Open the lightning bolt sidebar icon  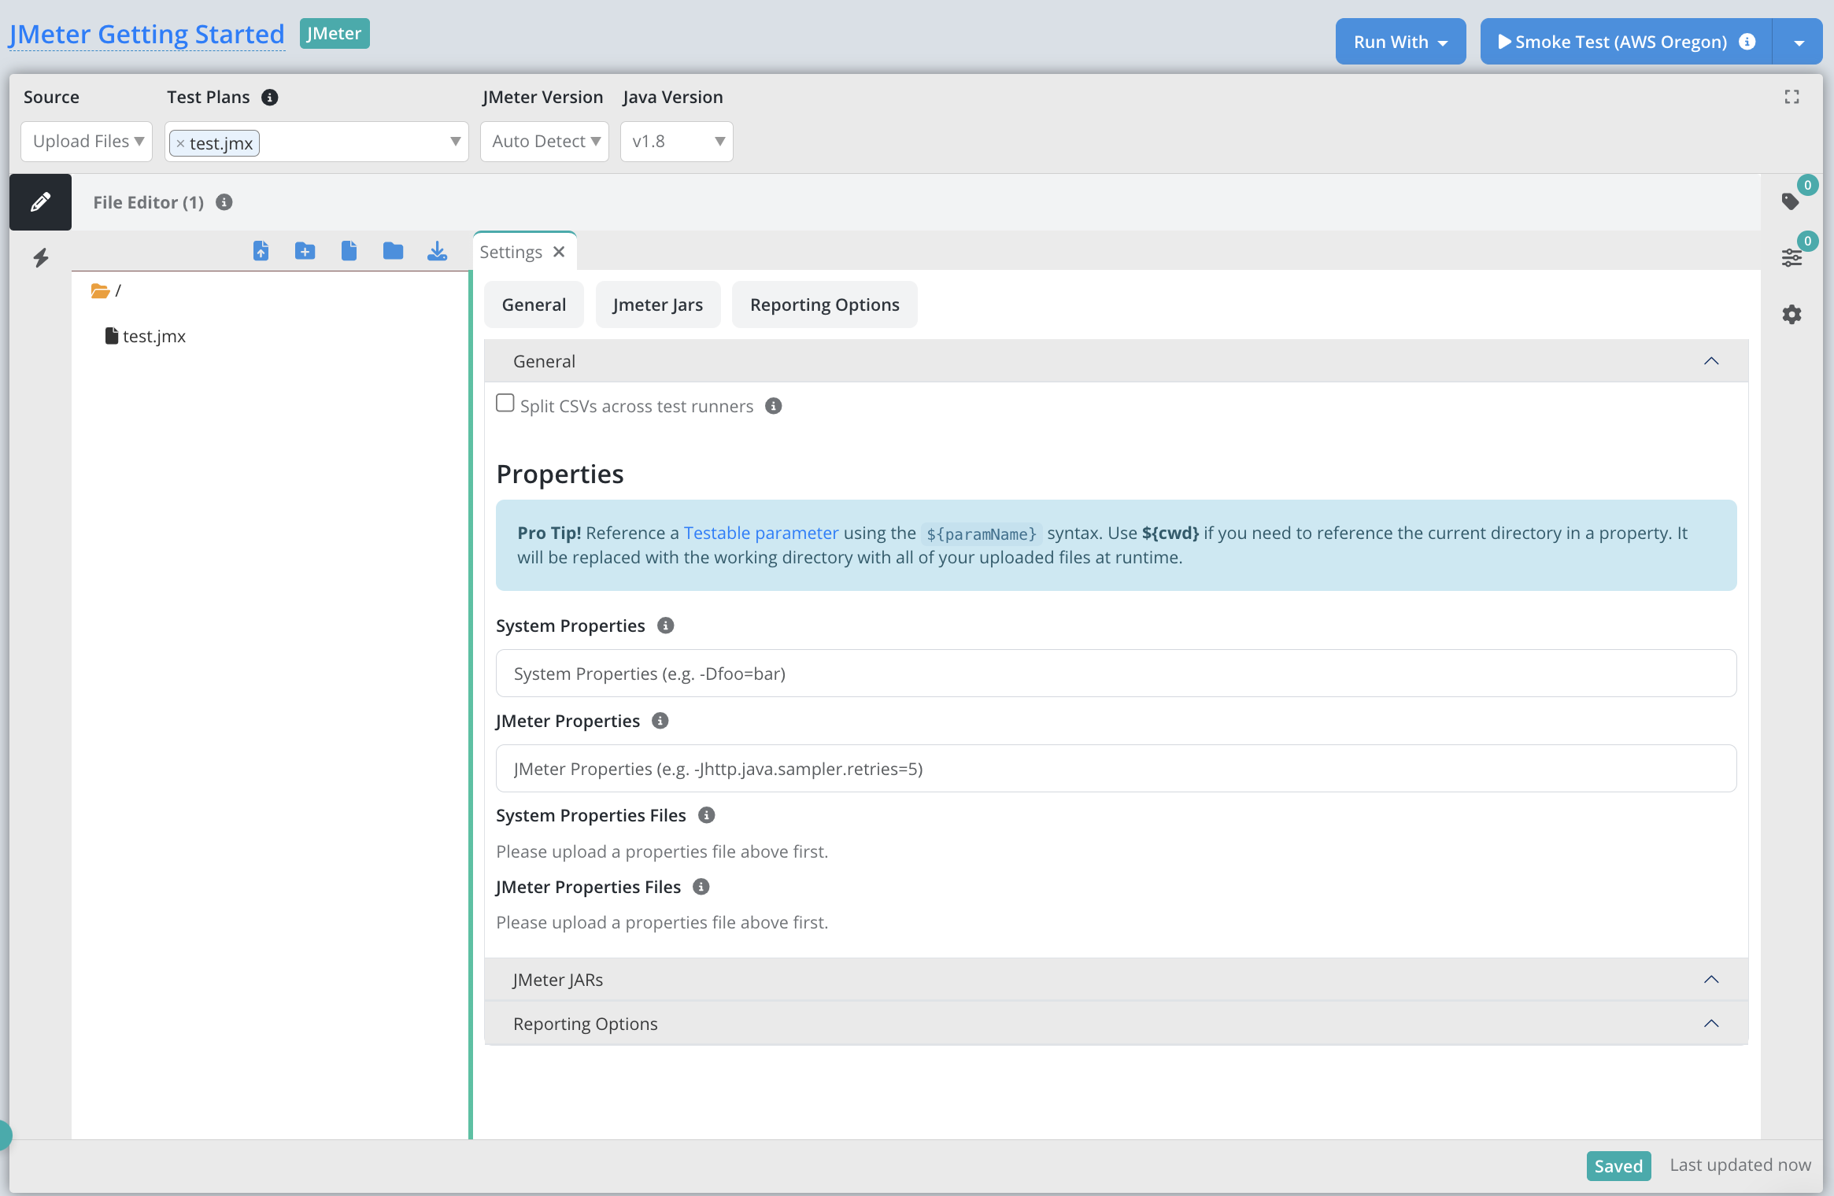(x=41, y=257)
